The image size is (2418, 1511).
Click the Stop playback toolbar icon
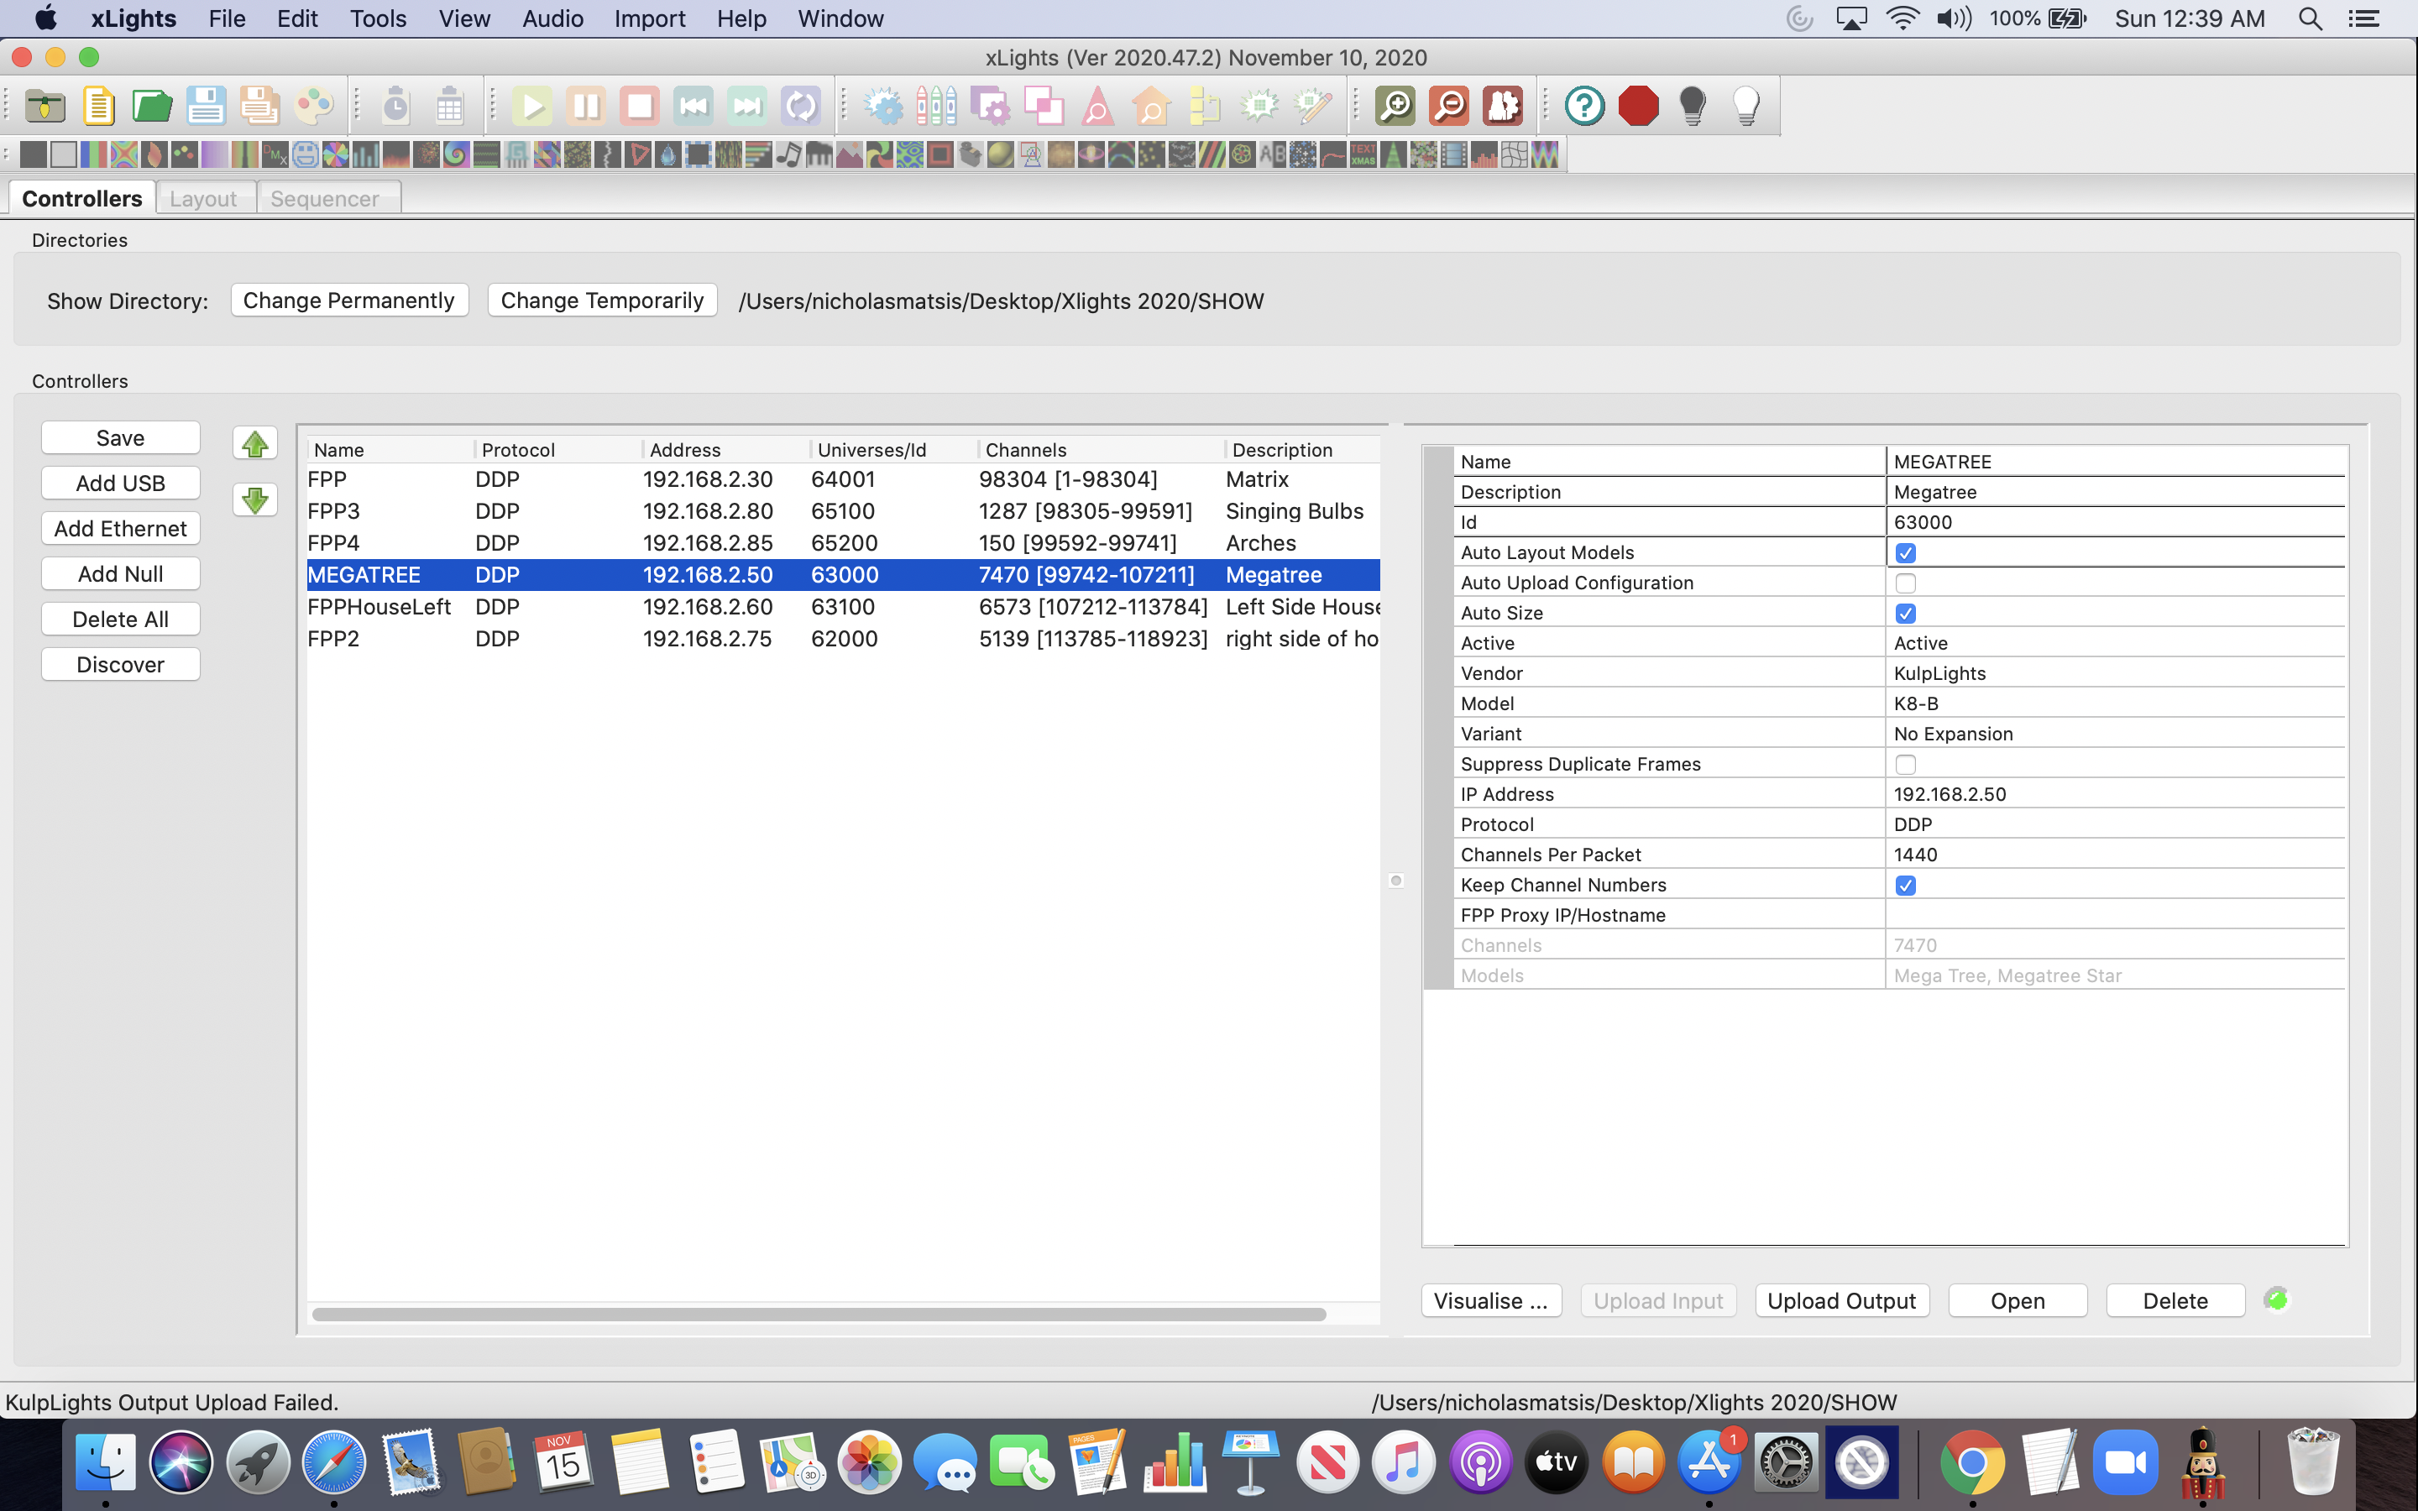click(640, 106)
